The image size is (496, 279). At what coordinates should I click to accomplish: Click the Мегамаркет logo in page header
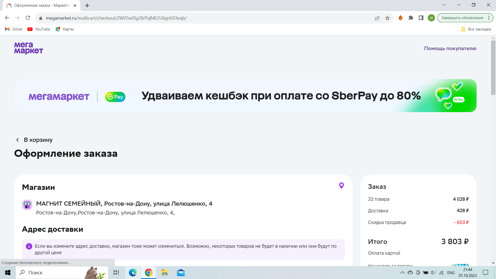(x=28, y=48)
